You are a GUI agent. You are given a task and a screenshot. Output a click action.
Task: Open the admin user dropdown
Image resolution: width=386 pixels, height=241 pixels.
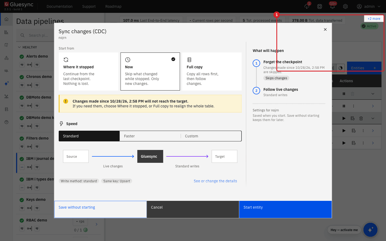pos(369,6)
